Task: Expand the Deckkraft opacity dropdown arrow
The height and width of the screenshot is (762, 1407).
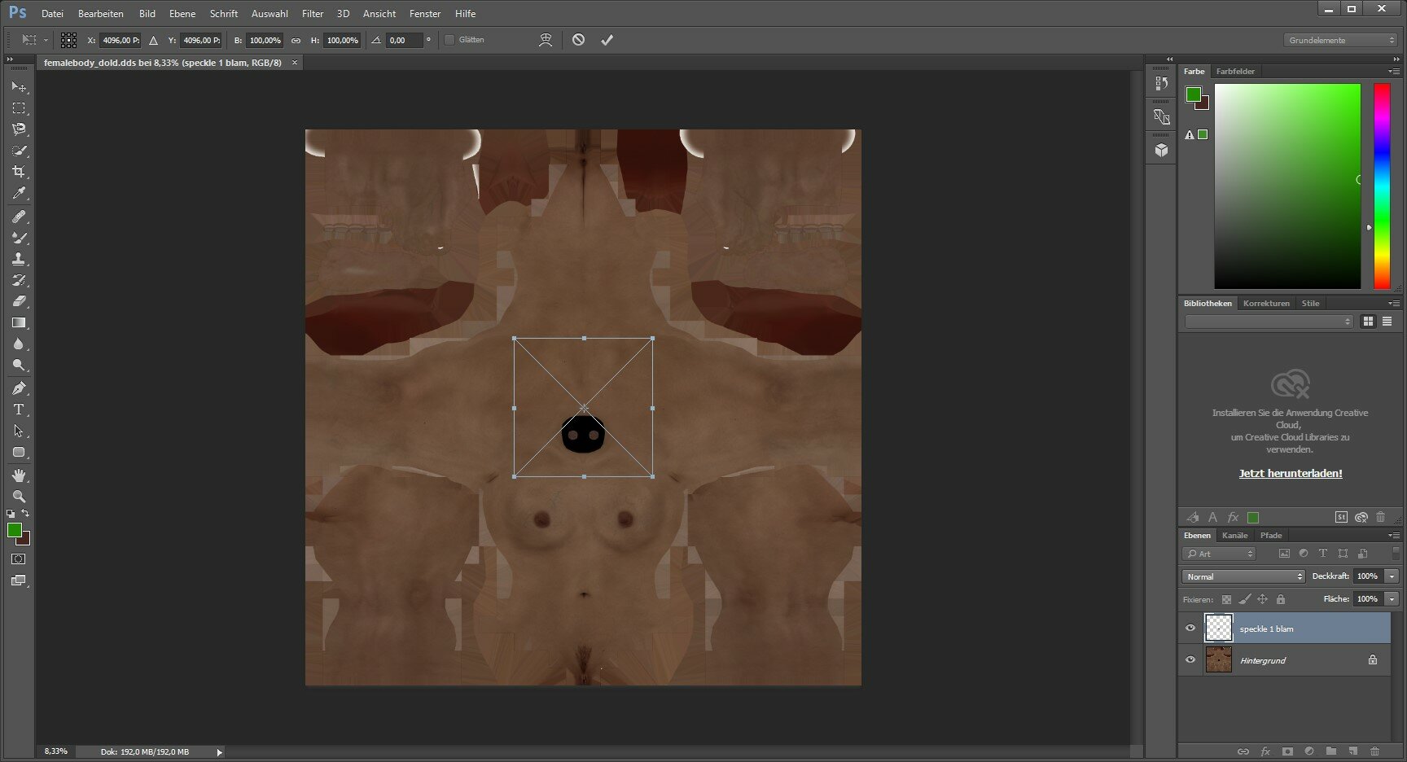Action: point(1392,576)
